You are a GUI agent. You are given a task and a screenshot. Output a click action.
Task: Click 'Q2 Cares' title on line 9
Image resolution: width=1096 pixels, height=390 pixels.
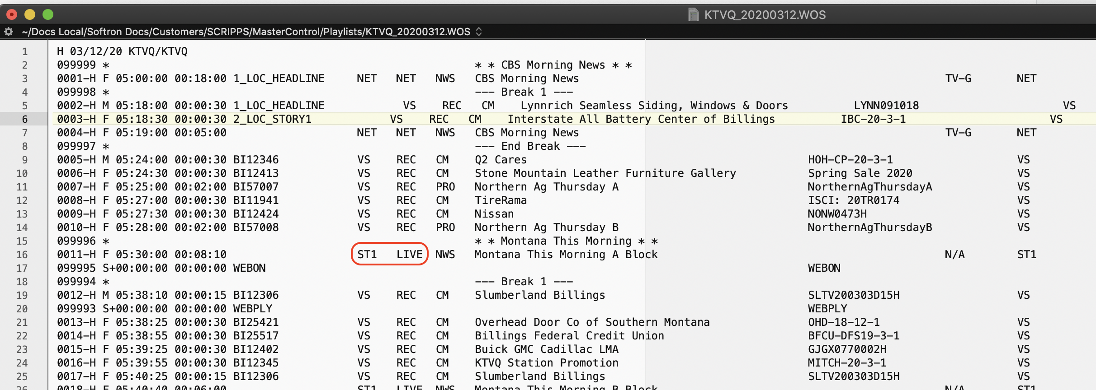501,160
